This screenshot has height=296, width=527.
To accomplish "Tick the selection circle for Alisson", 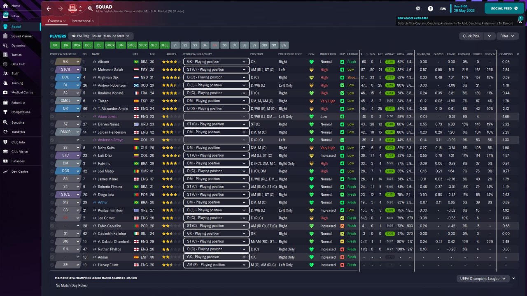I will [x=52, y=62].
